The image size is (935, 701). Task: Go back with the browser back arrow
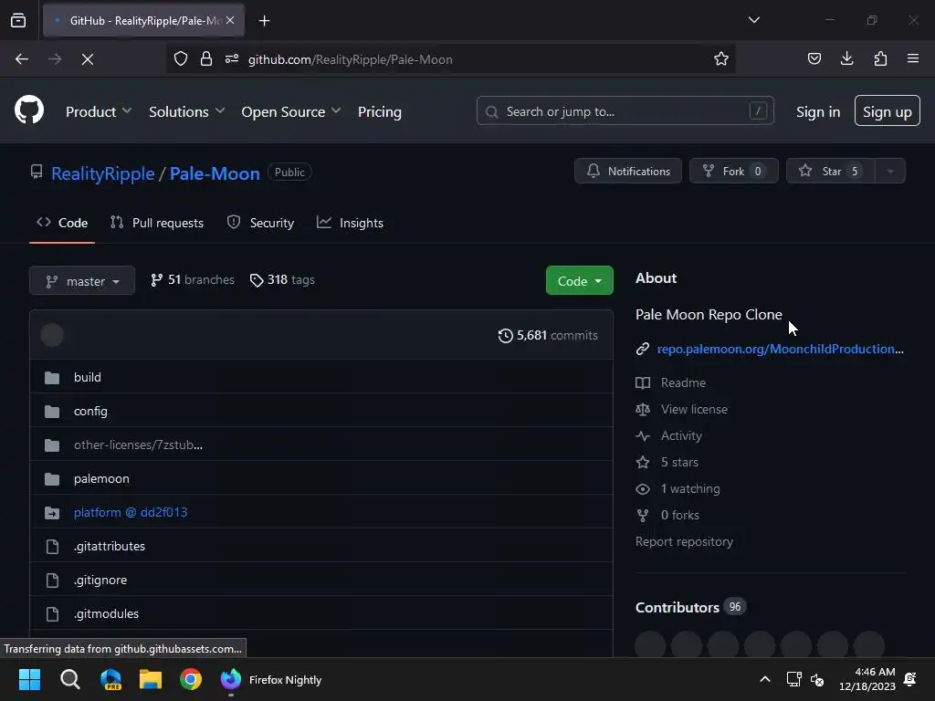(x=22, y=59)
